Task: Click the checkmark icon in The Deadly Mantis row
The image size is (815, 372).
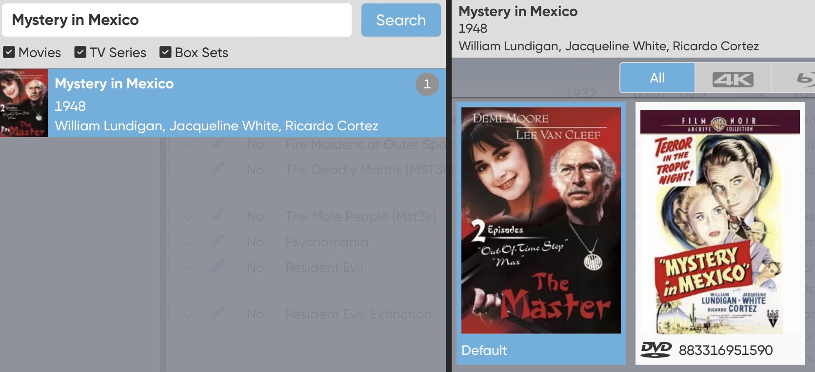Action: 190,170
